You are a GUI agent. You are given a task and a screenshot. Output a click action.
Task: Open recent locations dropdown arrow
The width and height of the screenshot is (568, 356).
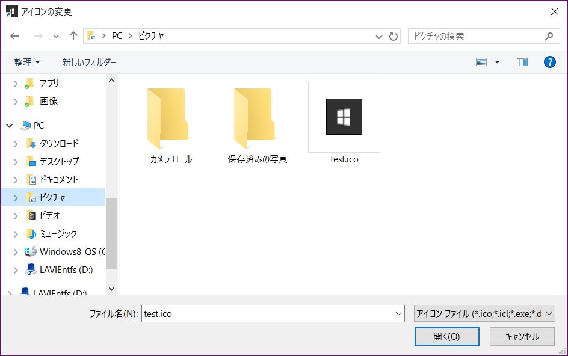pos(56,37)
